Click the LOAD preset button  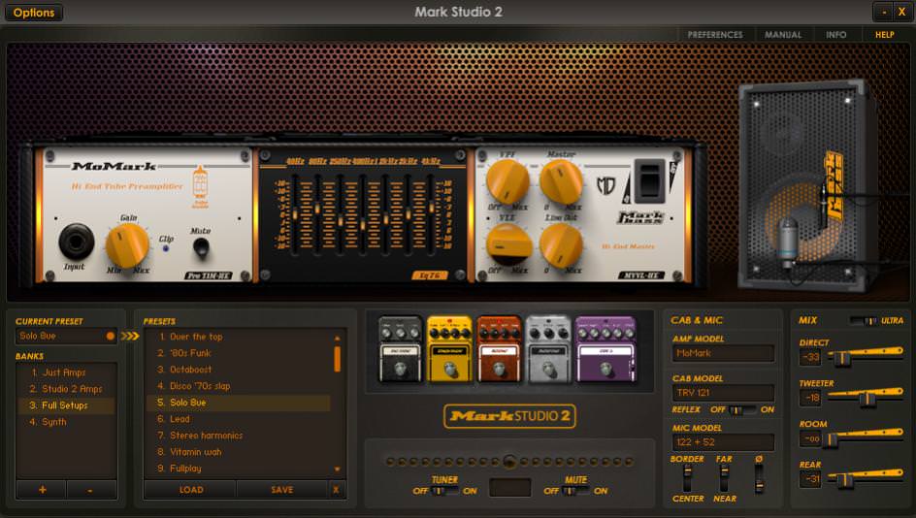[190, 490]
